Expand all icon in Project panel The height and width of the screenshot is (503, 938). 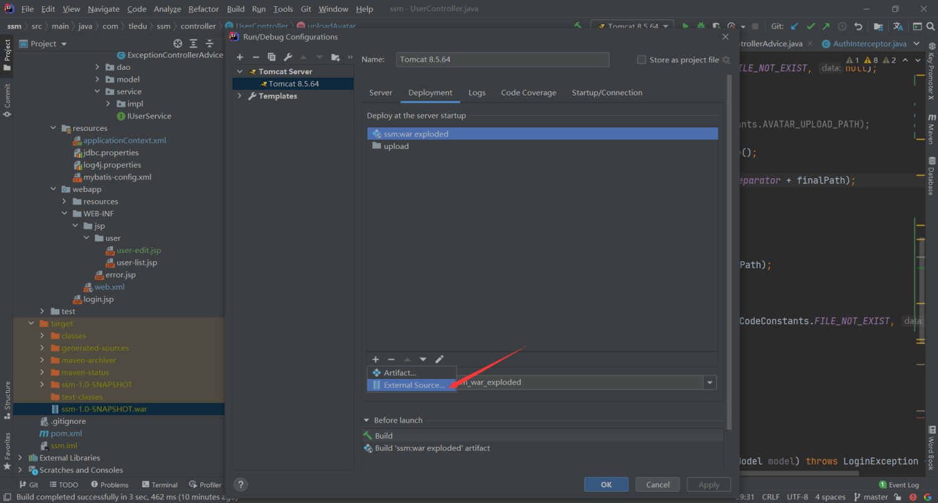coord(194,44)
